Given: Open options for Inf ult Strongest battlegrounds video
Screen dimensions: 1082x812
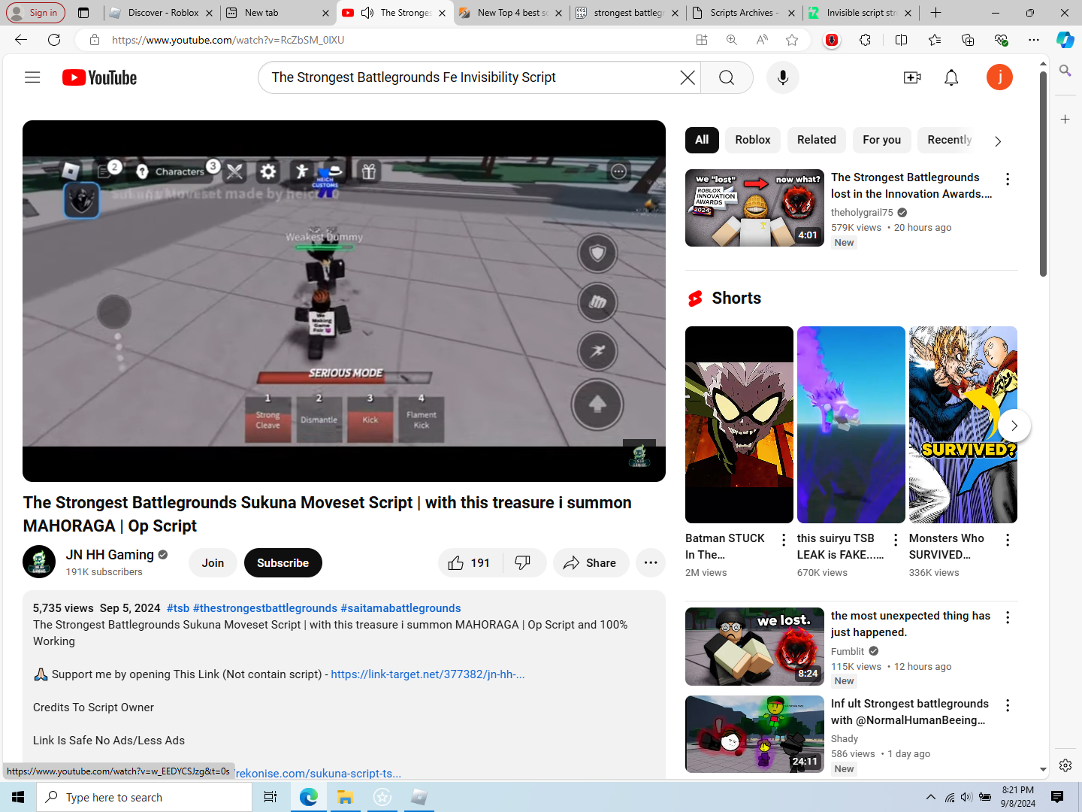Looking at the screenshot, I should (1008, 705).
